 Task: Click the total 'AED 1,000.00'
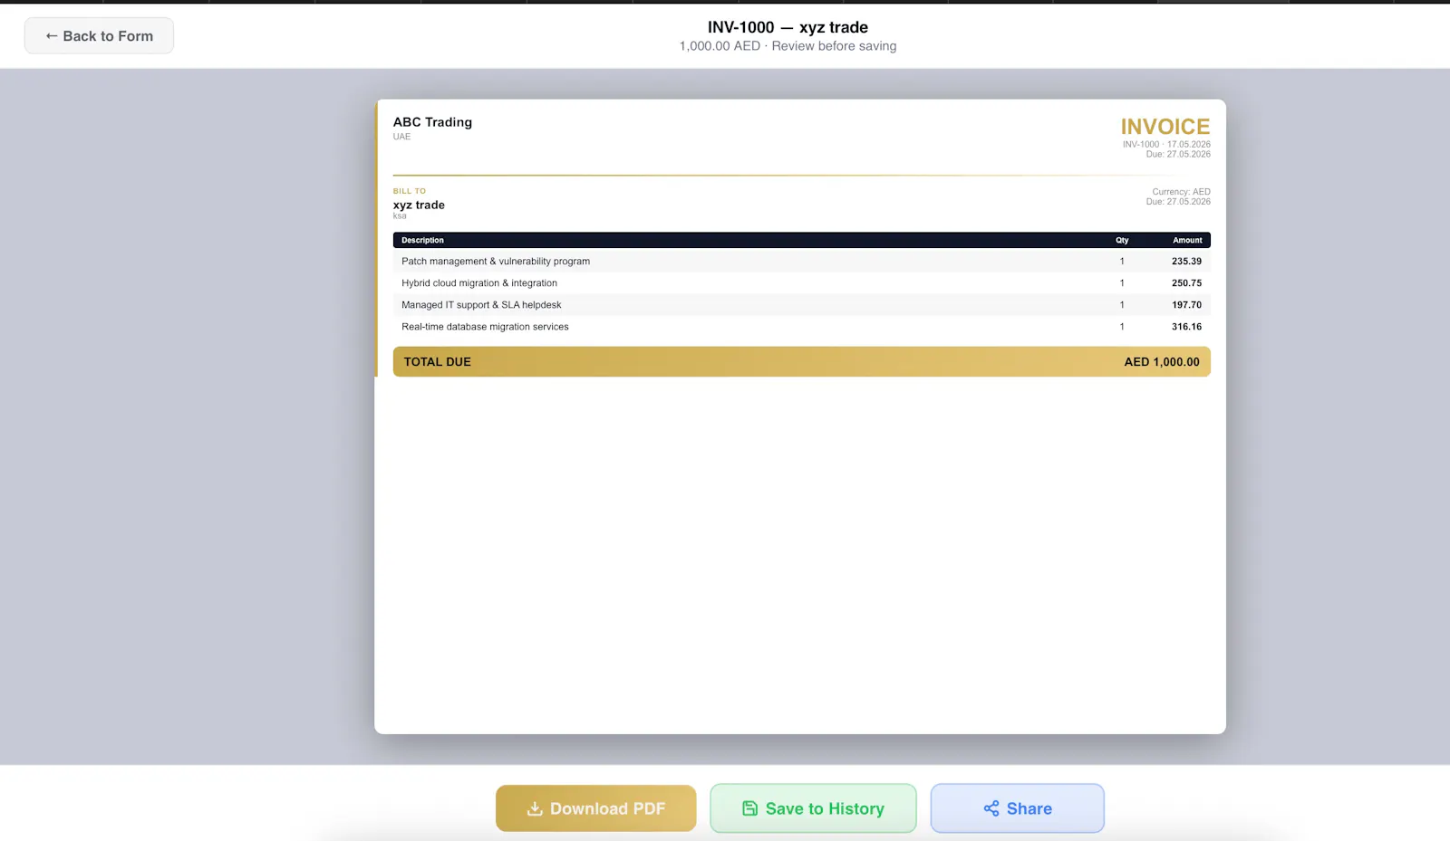pyautogui.click(x=1162, y=361)
